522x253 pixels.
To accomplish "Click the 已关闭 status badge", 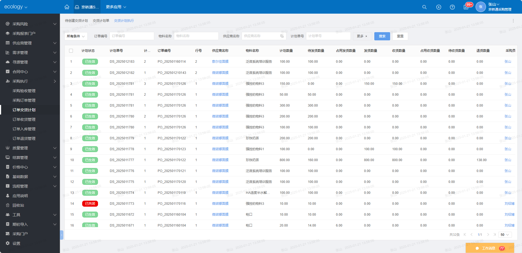I will 90,204.
